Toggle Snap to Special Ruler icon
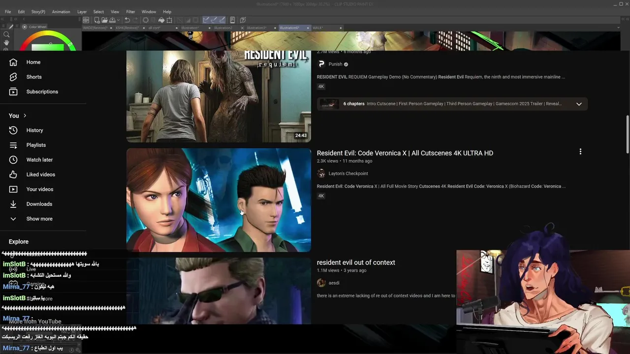 214,20
